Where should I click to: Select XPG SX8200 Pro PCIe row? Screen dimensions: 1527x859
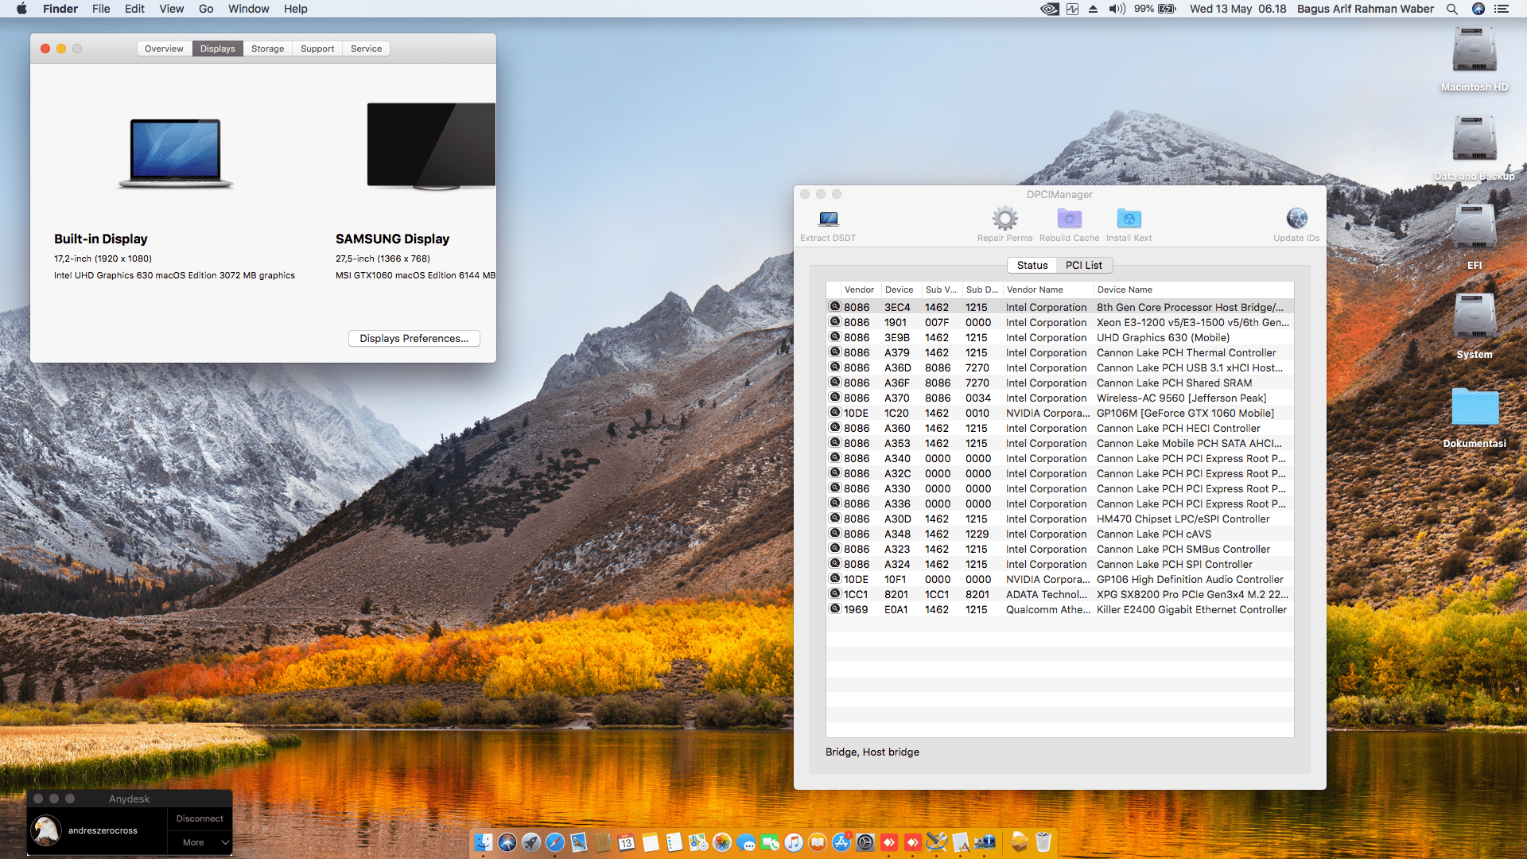(x=1060, y=594)
